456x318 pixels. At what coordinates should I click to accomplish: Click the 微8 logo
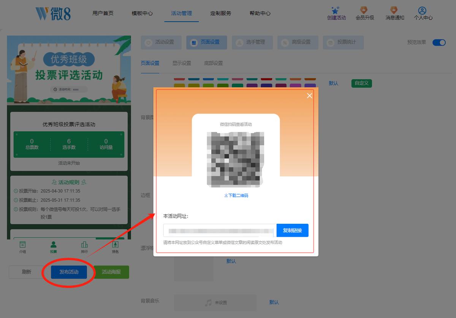(53, 13)
